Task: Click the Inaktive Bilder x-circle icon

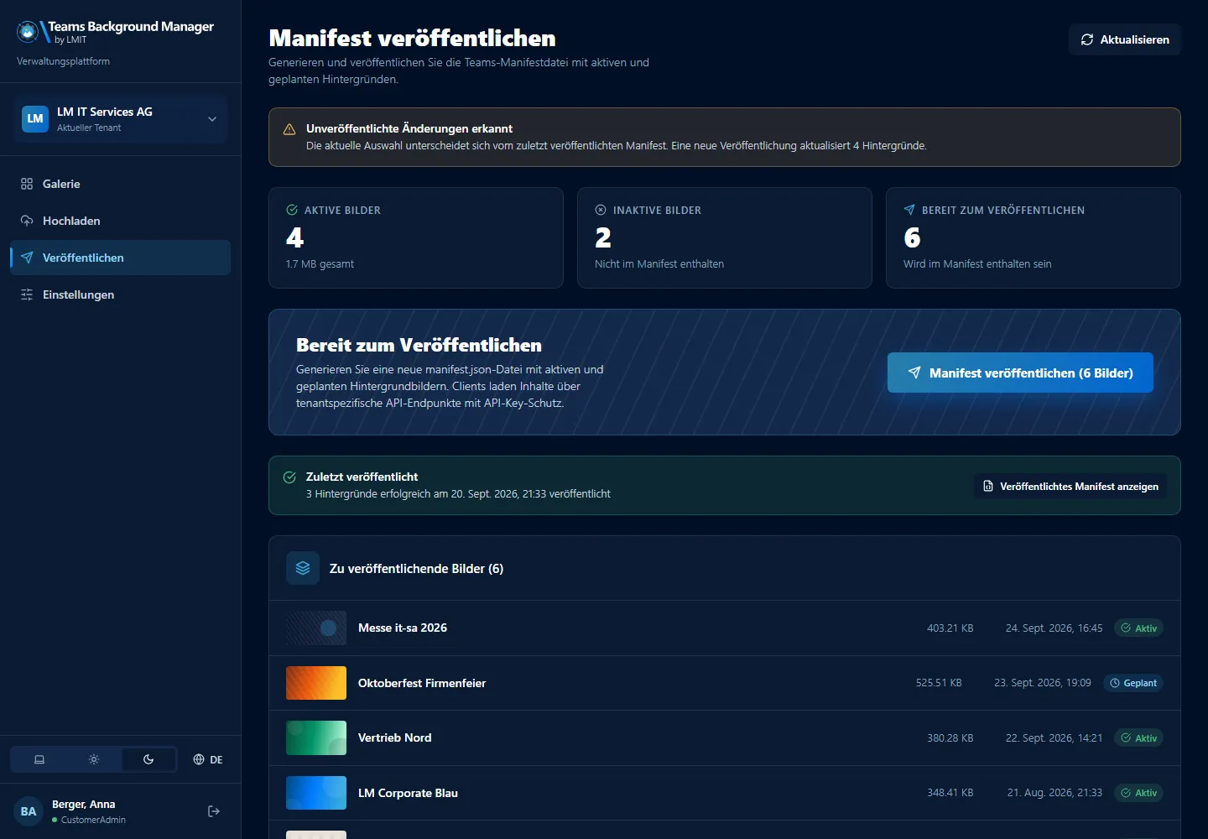Action: [x=601, y=210]
